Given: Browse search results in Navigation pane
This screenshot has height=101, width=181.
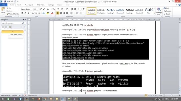Looking at the screenshot, I should point(10,27).
